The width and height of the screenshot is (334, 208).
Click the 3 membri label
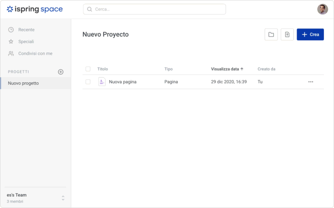[x=15, y=201]
